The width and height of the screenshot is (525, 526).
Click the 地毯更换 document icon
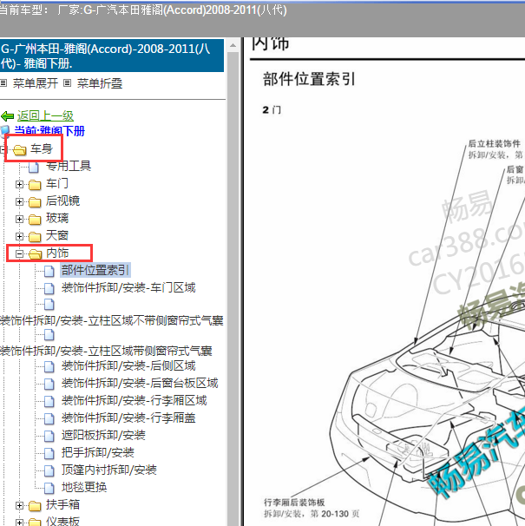tap(49, 489)
